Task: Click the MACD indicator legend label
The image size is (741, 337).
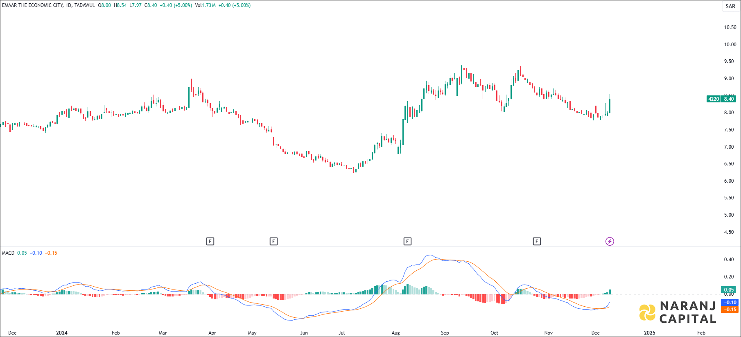Action: click(x=8, y=253)
